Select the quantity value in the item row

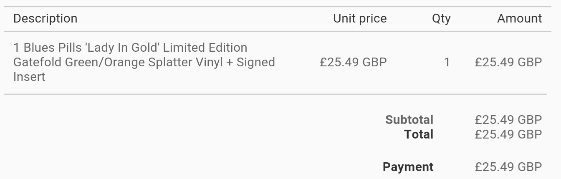pyautogui.click(x=447, y=62)
